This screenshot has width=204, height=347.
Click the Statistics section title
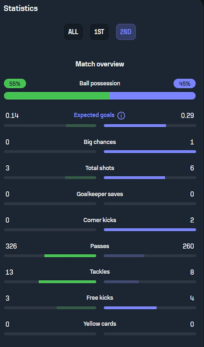[21, 8]
